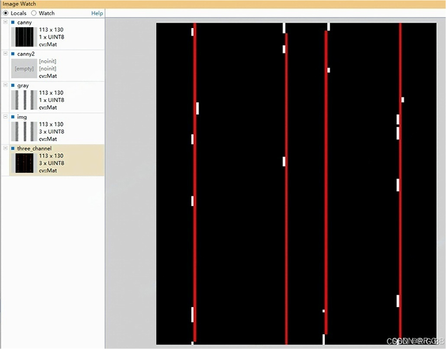This screenshot has width=446, height=349.
Task: Collapse the three_channel entry expander
Action: click(x=5, y=148)
